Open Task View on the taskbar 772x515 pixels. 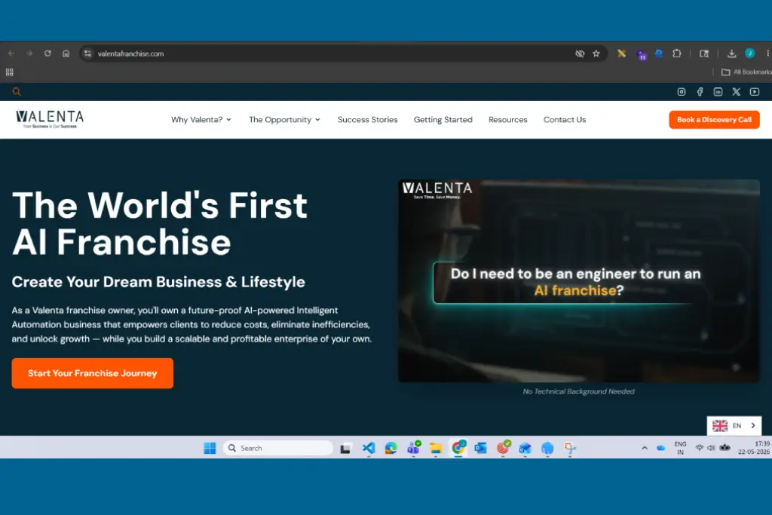[345, 448]
